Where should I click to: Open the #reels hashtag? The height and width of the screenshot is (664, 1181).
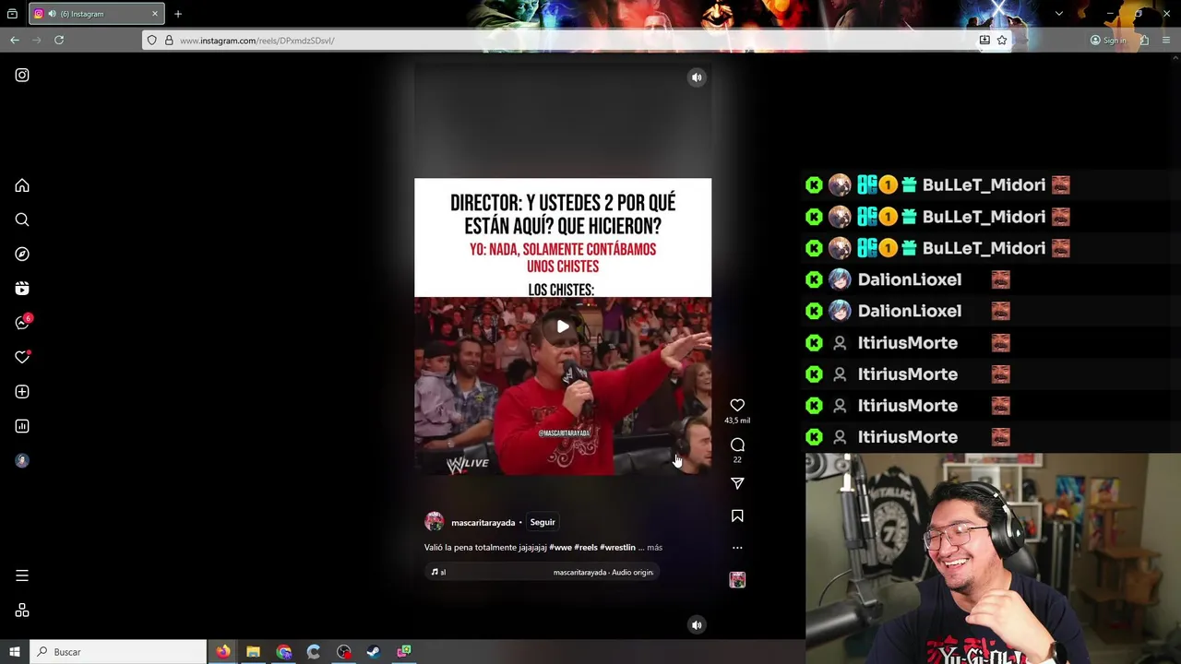[585, 548]
